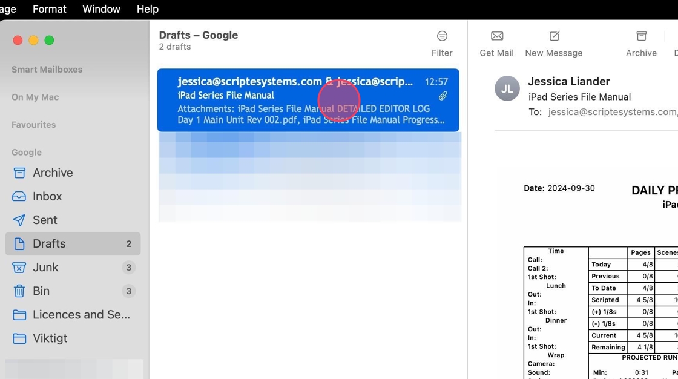The height and width of the screenshot is (379, 678).
Task: Click the Bin trash can icon
Action: 19,291
